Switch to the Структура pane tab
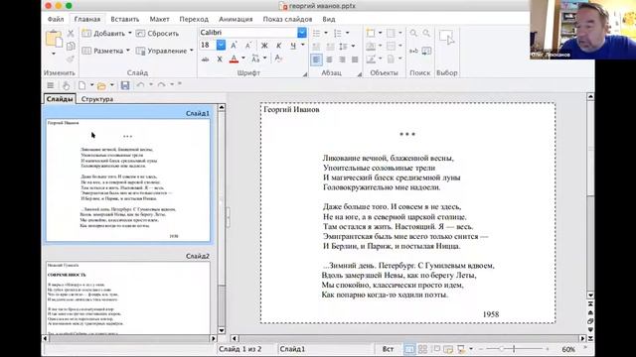 pyautogui.click(x=97, y=99)
